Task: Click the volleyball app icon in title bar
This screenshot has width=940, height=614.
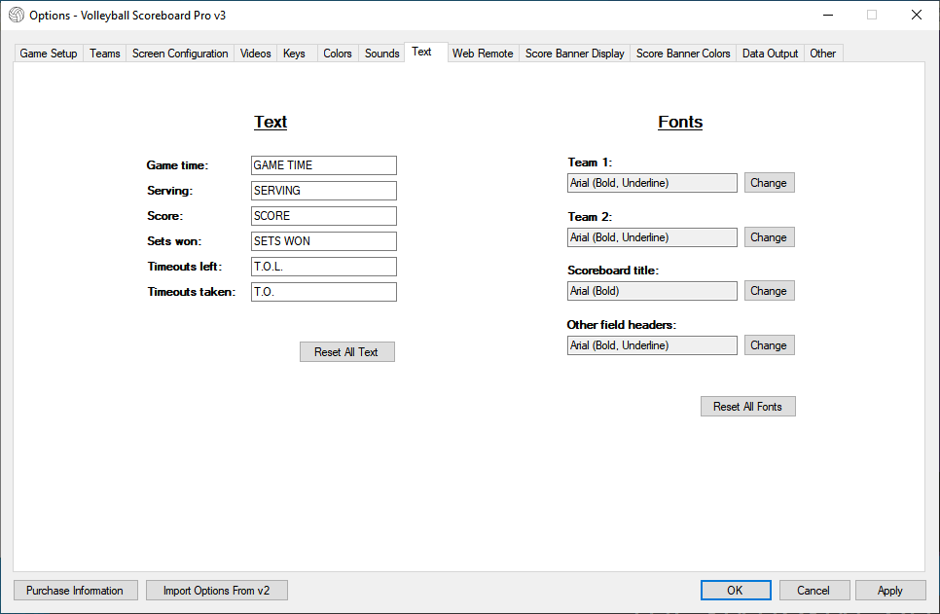Action: point(17,15)
